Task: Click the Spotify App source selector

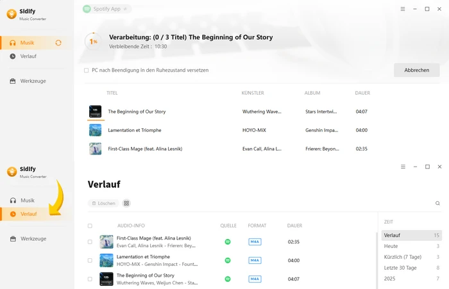Action: coord(107,9)
